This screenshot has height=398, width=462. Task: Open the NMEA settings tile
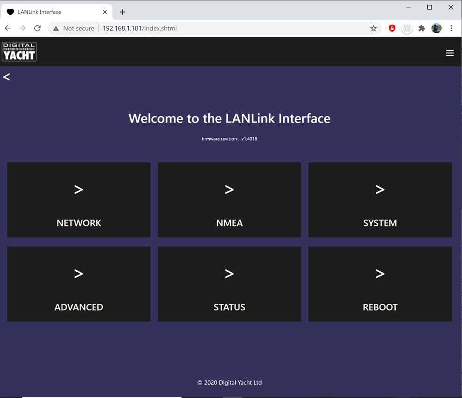pos(229,200)
